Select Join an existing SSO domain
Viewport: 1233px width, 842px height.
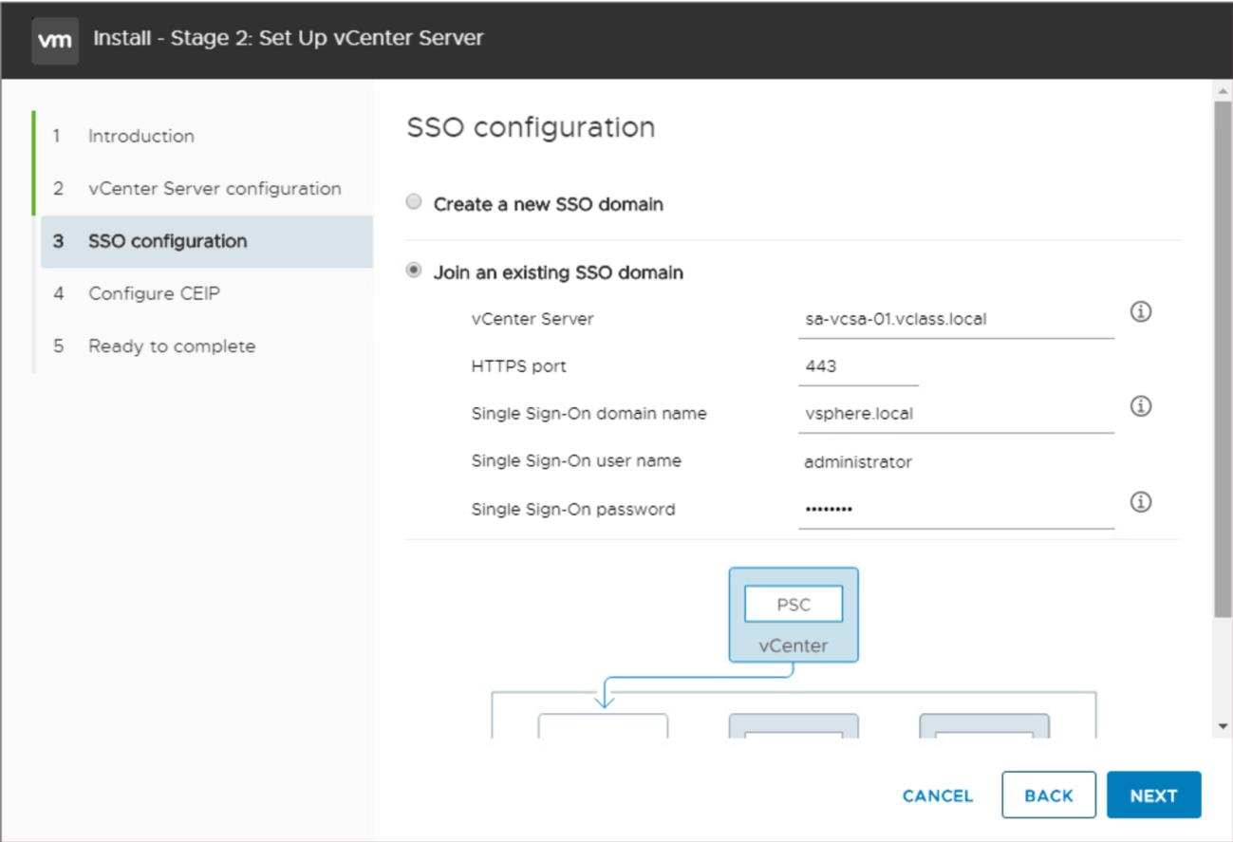(x=413, y=271)
